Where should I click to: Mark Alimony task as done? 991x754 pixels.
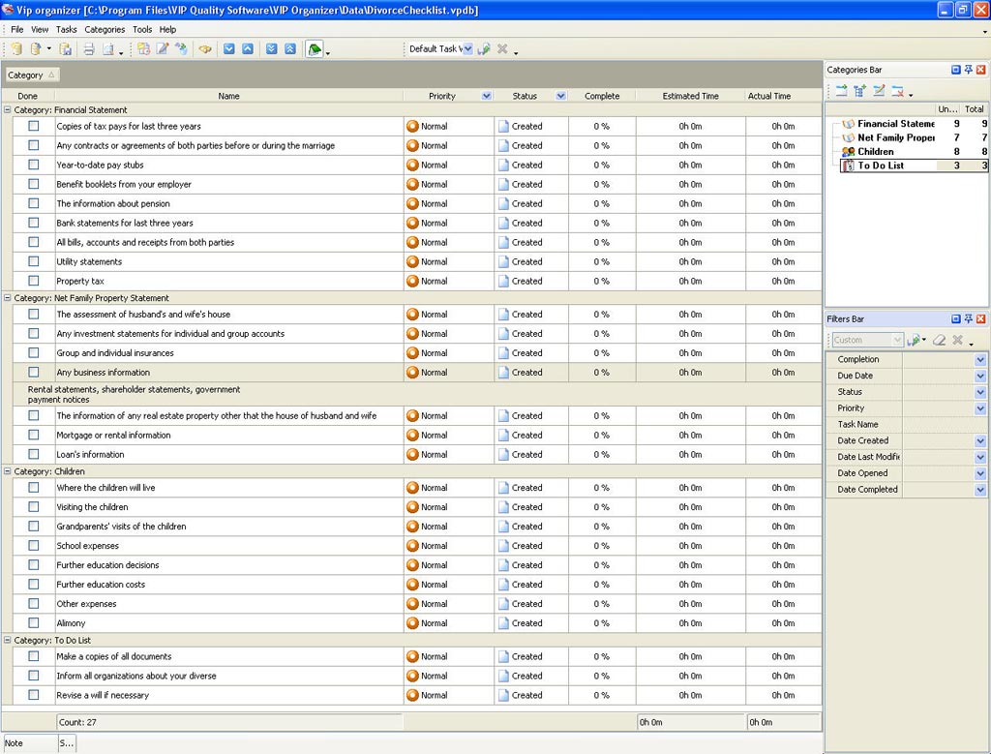click(34, 623)
